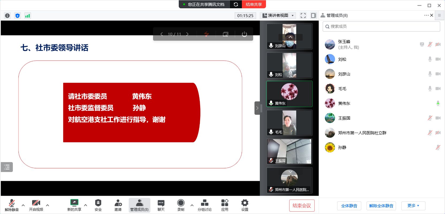This screenshot has height=214, width=445.
Task: Click Mute All (全体静音) button
Action: pyautogui.click(x=349, y=206)
